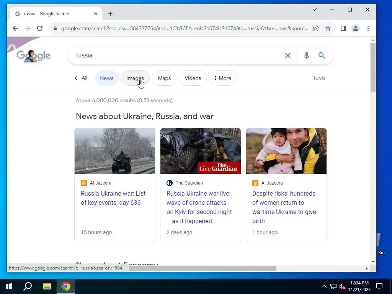This screenshot has height=294, width=392.
Task: Open the Guardian Live soldier thumbnail
Action: point(201,151)
